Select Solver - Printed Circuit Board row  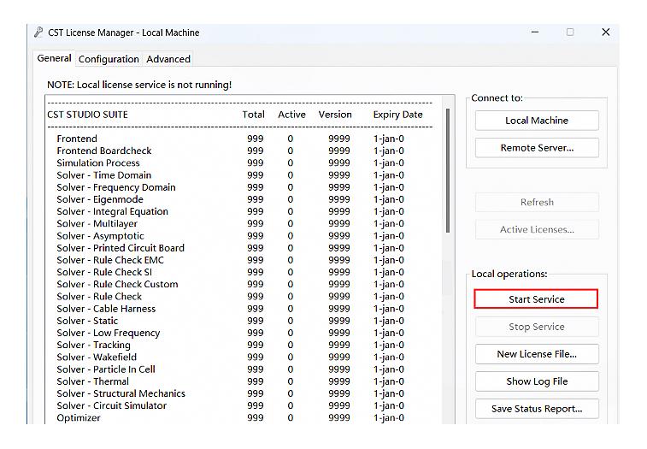(x=230, y=248)
